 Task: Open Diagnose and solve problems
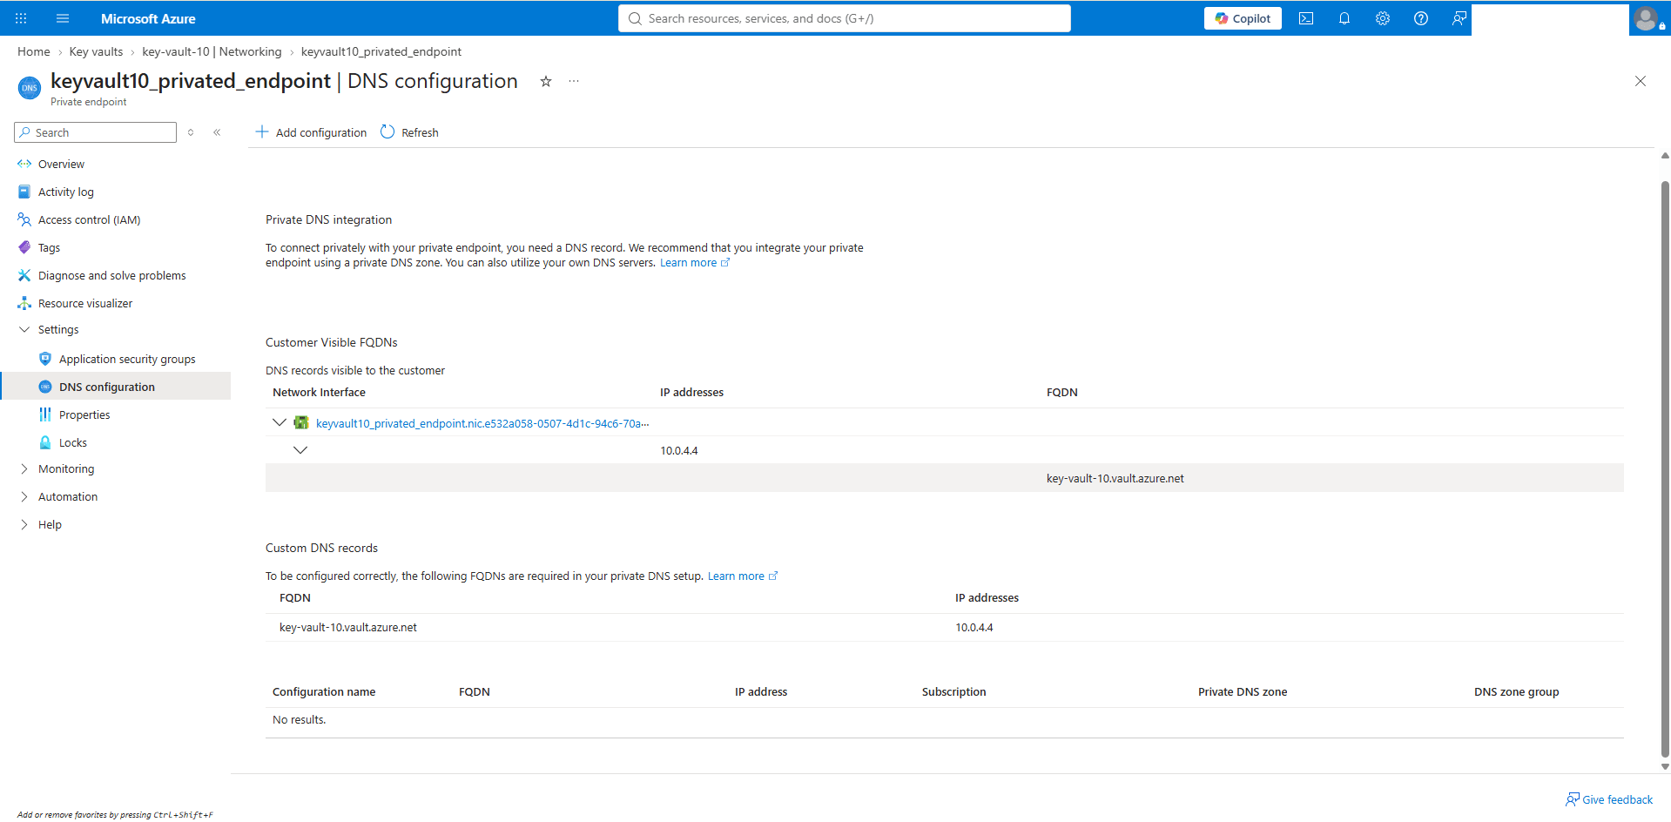coord(111,275)
